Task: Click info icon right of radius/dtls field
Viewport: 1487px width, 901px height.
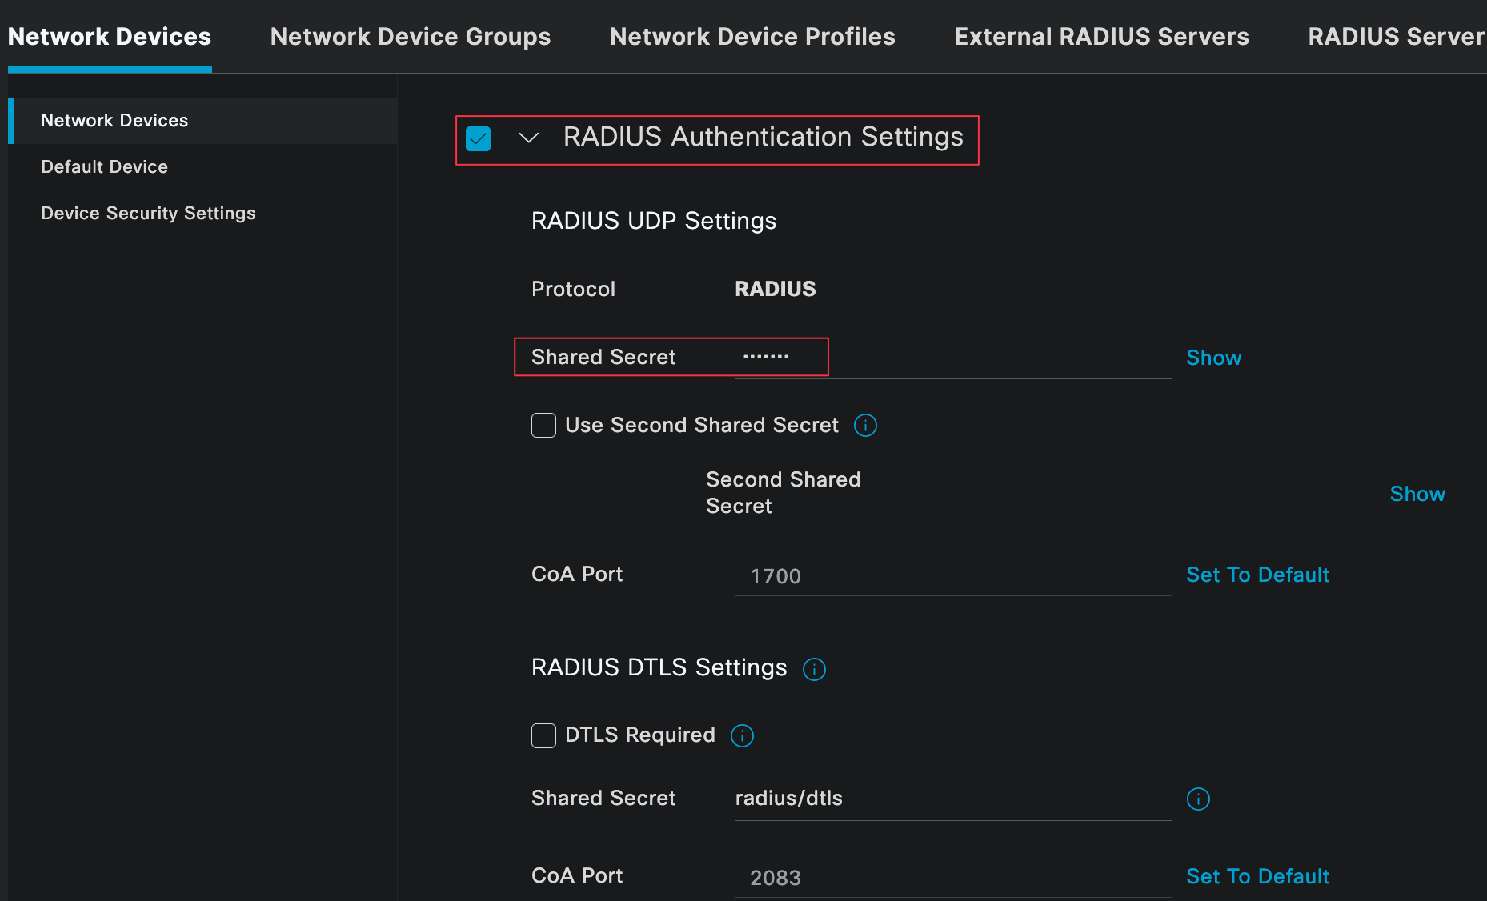Action: [1197, 799]
